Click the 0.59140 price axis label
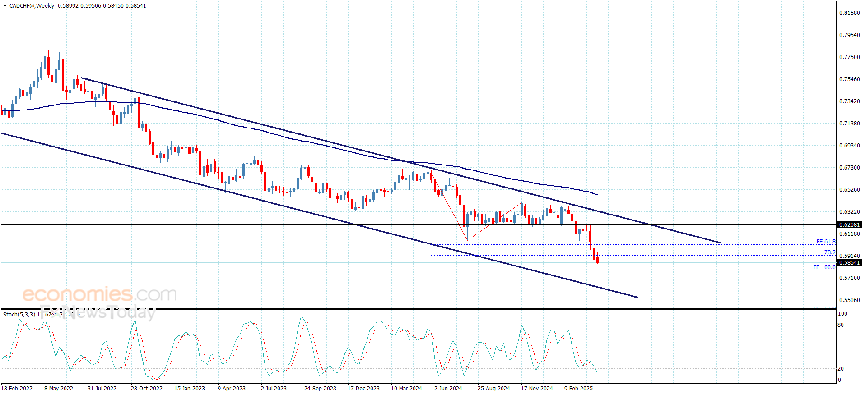Image resolution: width=865 pixels, height=394 pixels. (849, 256)
